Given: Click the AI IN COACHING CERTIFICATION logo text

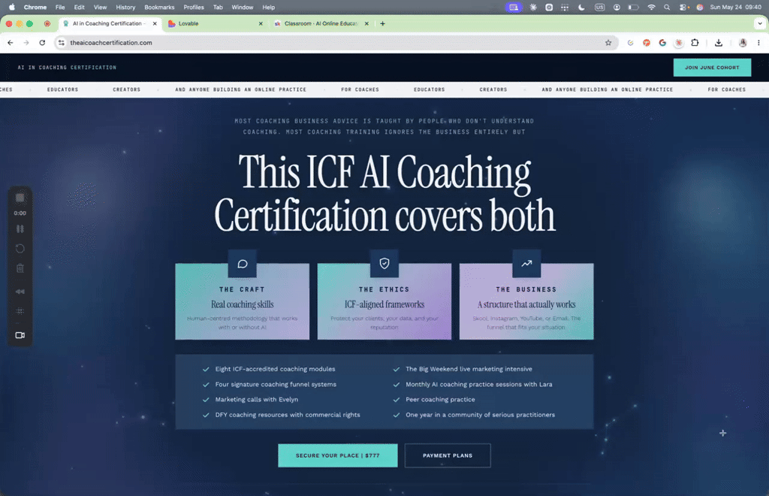Looking at the screenshot, I should click(x=67, y=68).
